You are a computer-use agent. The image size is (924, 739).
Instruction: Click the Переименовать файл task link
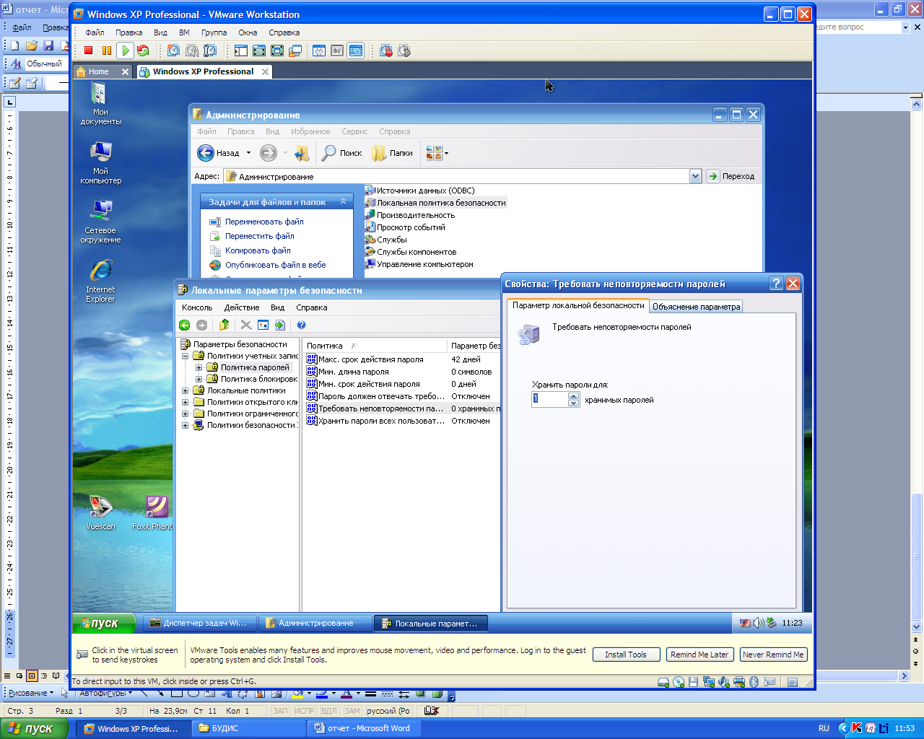tap(264, 222)
